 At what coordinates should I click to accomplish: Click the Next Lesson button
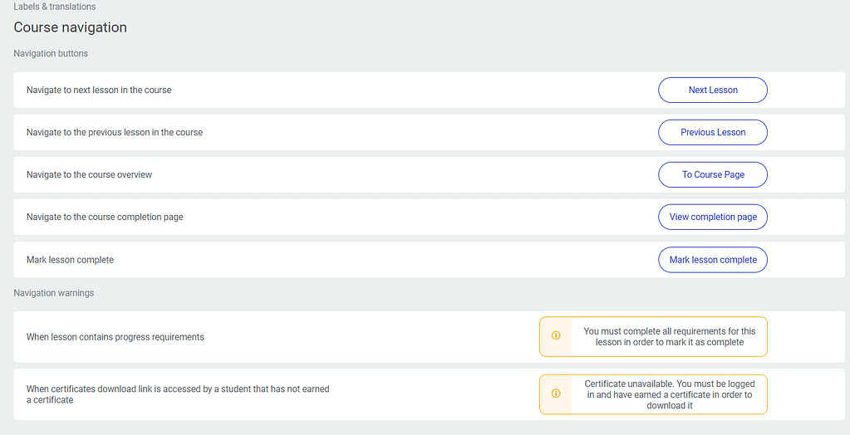(713, 90)
